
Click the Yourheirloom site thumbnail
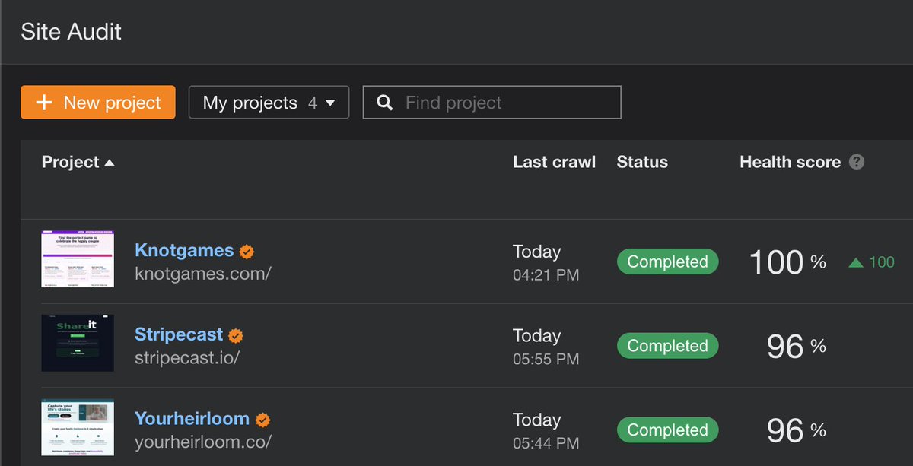[78, 427]
